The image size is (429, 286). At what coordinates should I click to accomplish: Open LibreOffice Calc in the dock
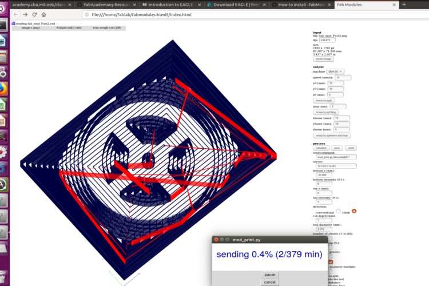point(3,105)
